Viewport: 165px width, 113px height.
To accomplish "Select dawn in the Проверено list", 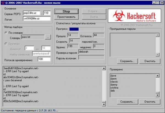I will (114, 79).
